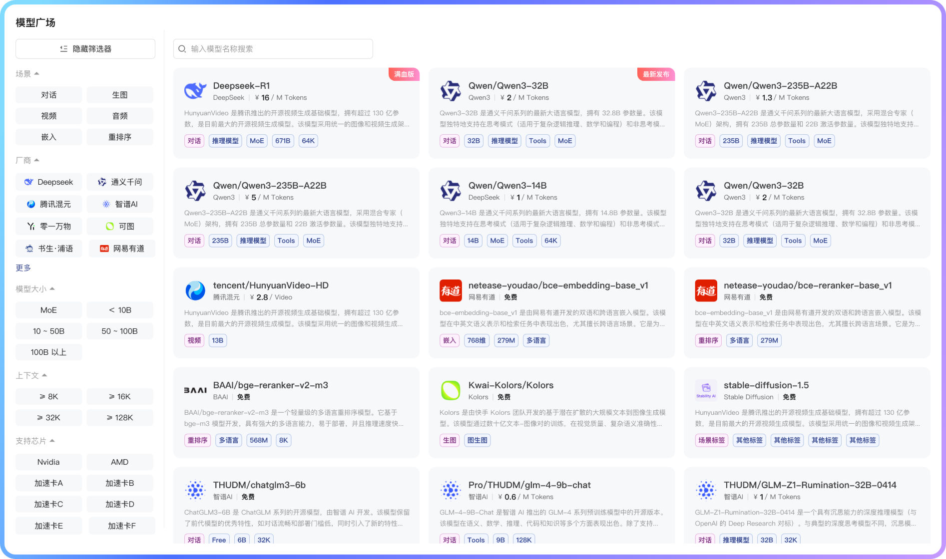The width and height of the screenshot is (946, 559).
Task: Enable the Nvidia chip filter
Action: coord(48,462)
